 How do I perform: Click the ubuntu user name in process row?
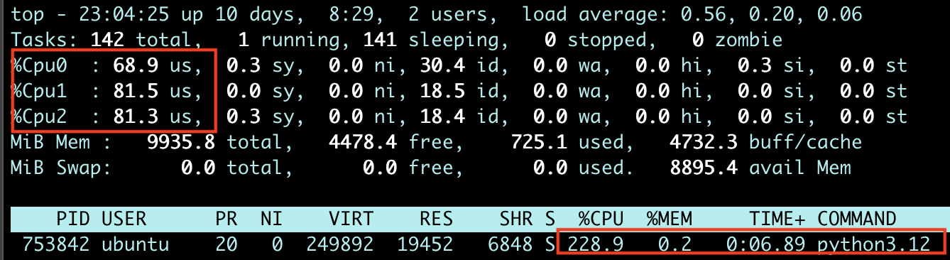pyautogui.click(x=135, y=244)
